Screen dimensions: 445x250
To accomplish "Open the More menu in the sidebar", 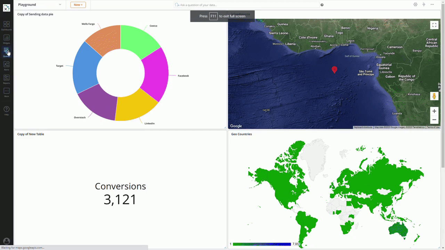I will (x=7, y=91).
